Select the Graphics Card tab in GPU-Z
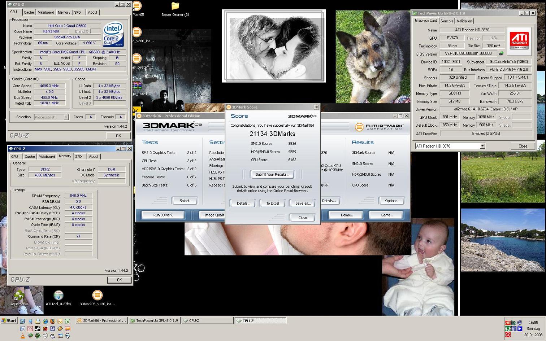 (426, 21)
